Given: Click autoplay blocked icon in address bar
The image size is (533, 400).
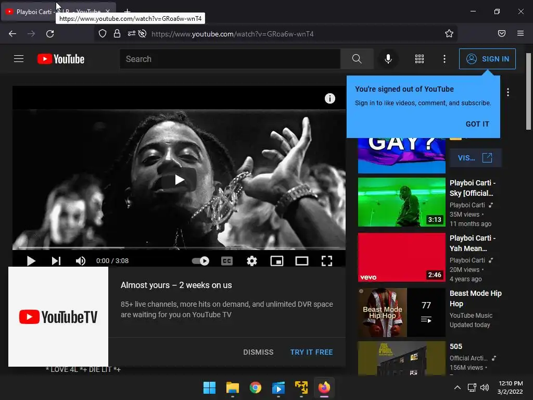Looking at the screenshot, I should 143,34.
